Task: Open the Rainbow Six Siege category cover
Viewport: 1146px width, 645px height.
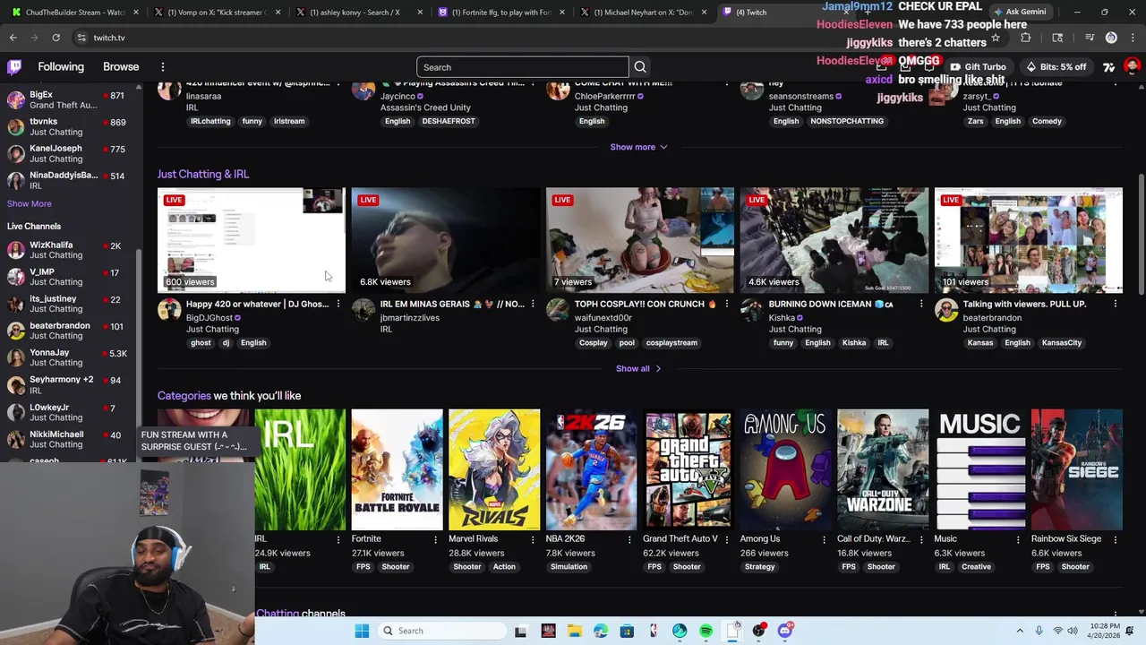Action: pyautogui.click(x=1077, y=469)
